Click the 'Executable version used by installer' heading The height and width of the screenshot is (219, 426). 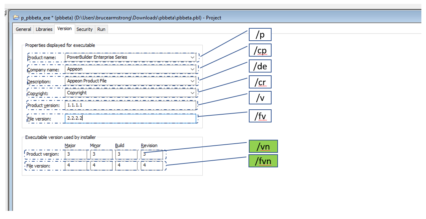[x=60, y=137]
